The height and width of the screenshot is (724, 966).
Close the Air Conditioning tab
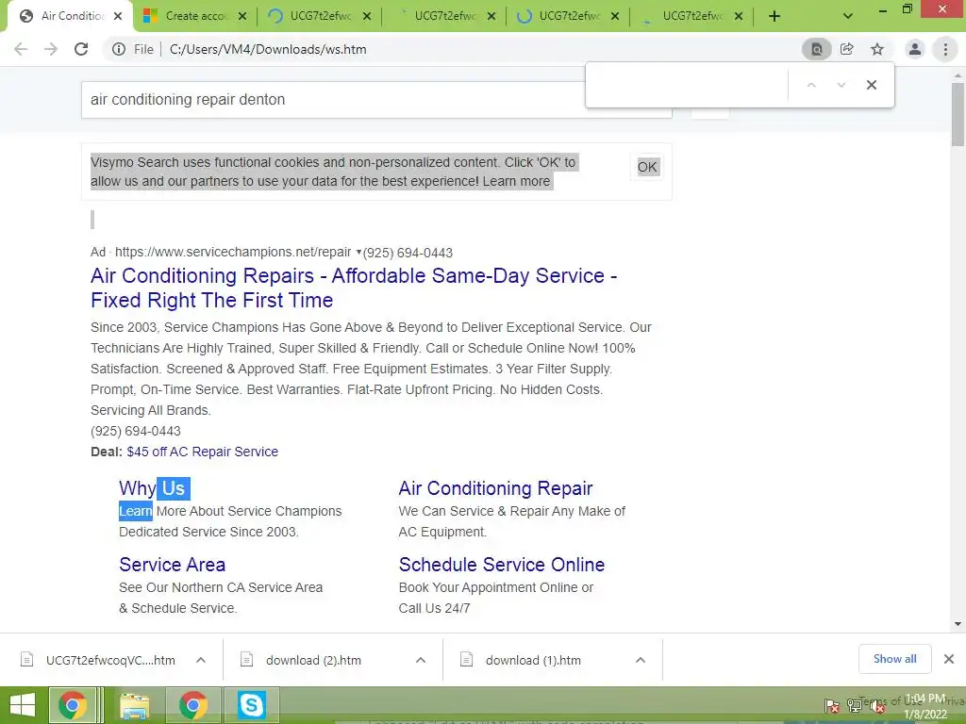click(x=118, y=17)
